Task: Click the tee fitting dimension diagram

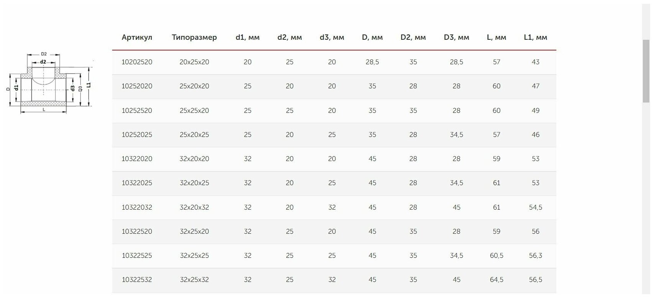Action: click(x=49, y=83)
